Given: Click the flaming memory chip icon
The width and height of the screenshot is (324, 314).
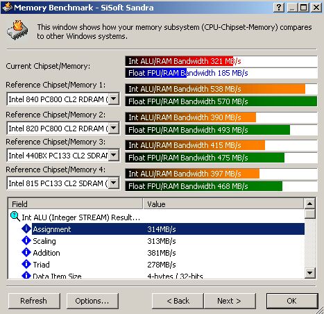Looking at the screenshot, I should (x=17, y=30).
